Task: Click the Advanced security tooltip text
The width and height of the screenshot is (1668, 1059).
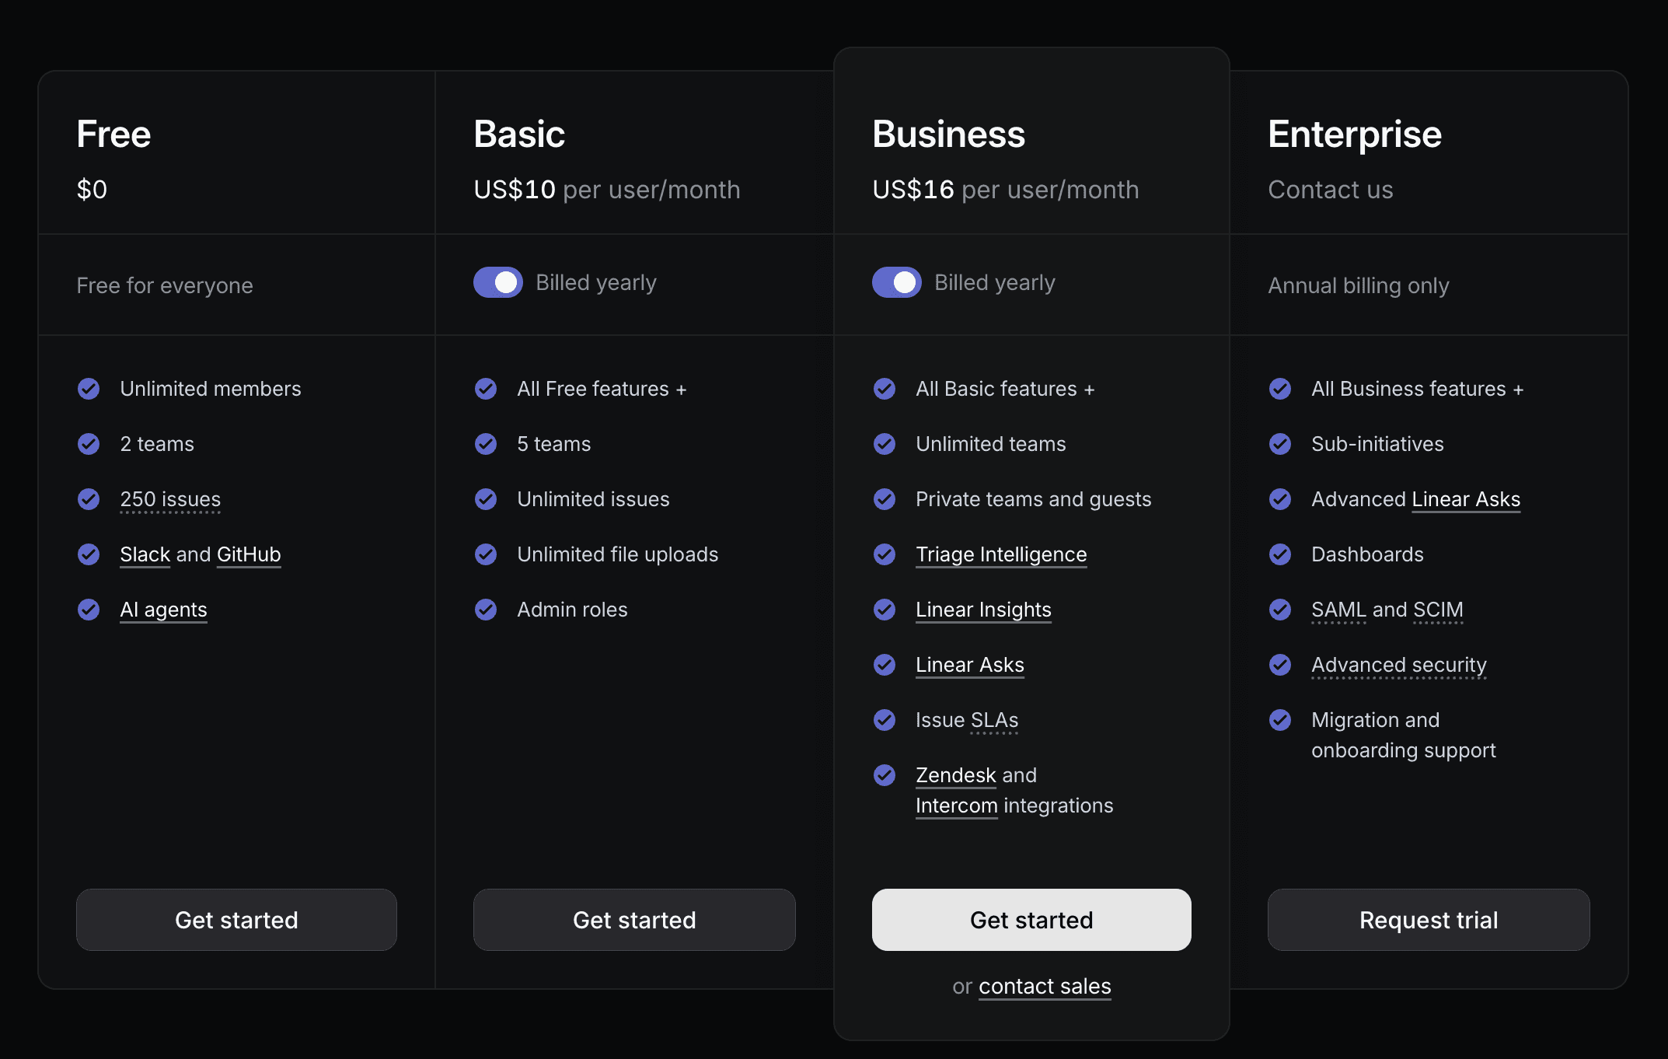Action: point(1398,665)
